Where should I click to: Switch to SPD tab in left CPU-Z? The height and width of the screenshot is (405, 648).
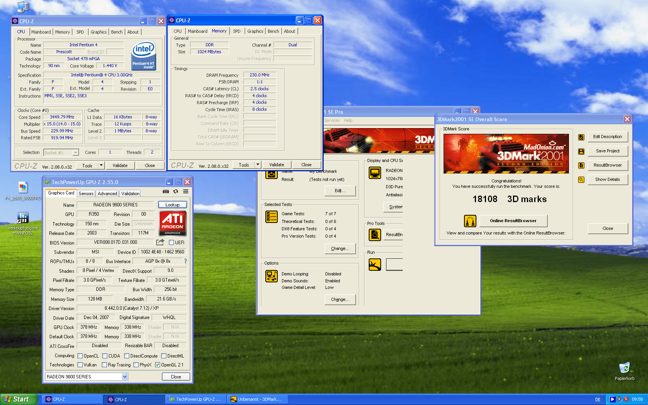point(80,32)
